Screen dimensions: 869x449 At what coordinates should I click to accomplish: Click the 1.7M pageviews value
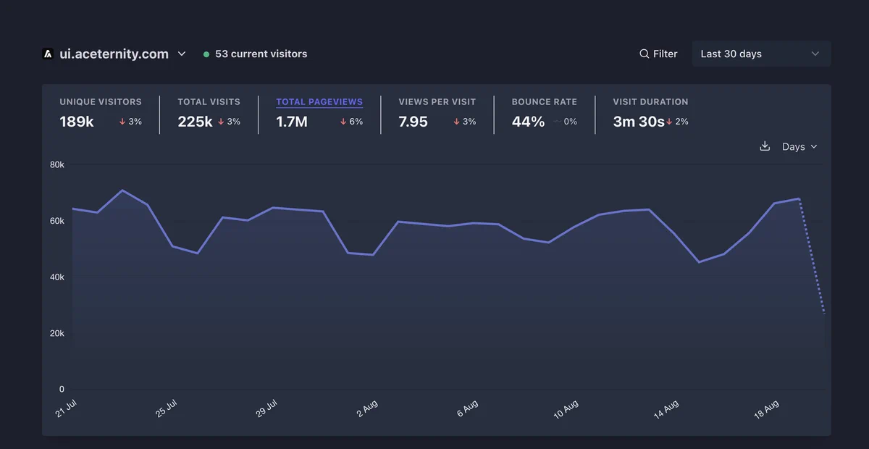pos(292,122)
